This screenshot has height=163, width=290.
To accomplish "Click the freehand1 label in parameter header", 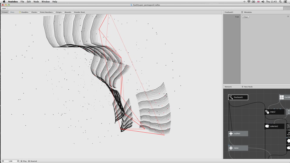I will (229, 12).
